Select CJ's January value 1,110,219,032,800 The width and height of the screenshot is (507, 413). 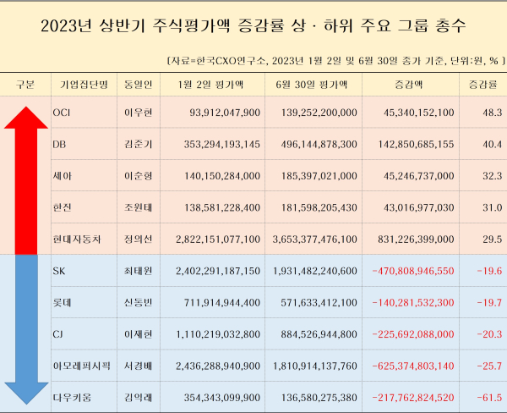pos(218,334)
